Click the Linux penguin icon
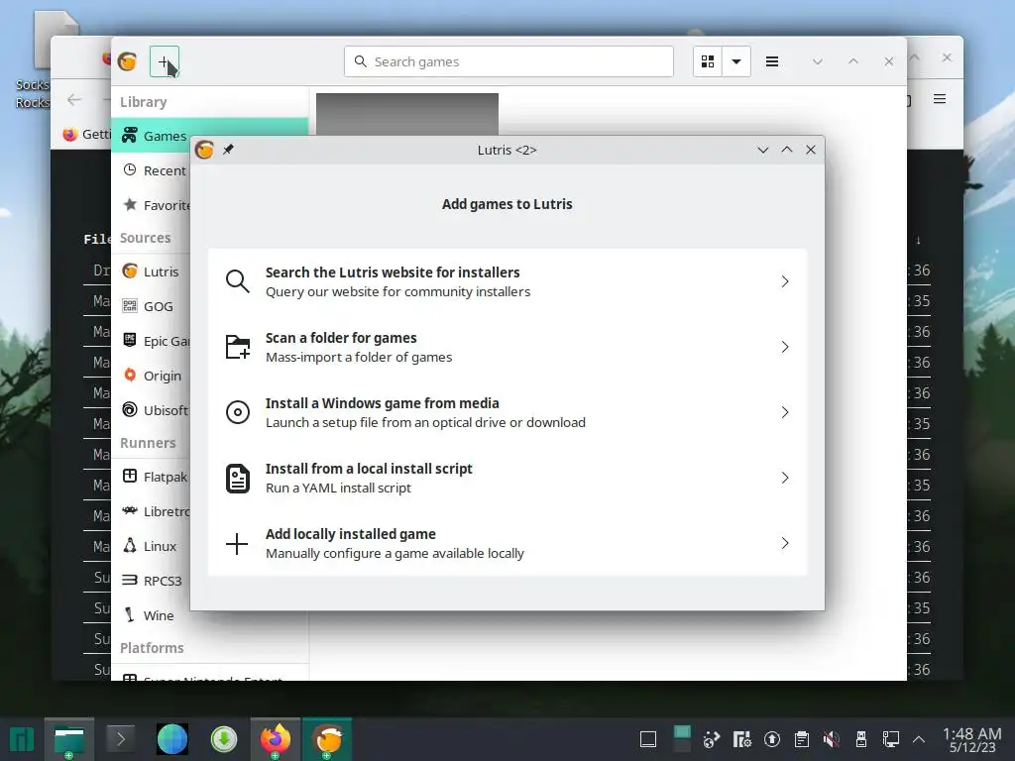The width and height of the screenshot is (1015, 761). 130,545
